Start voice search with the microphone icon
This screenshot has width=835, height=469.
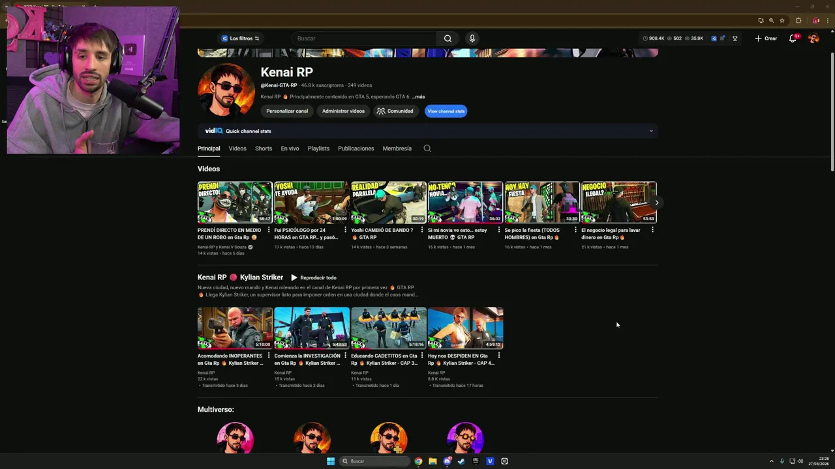472,38
